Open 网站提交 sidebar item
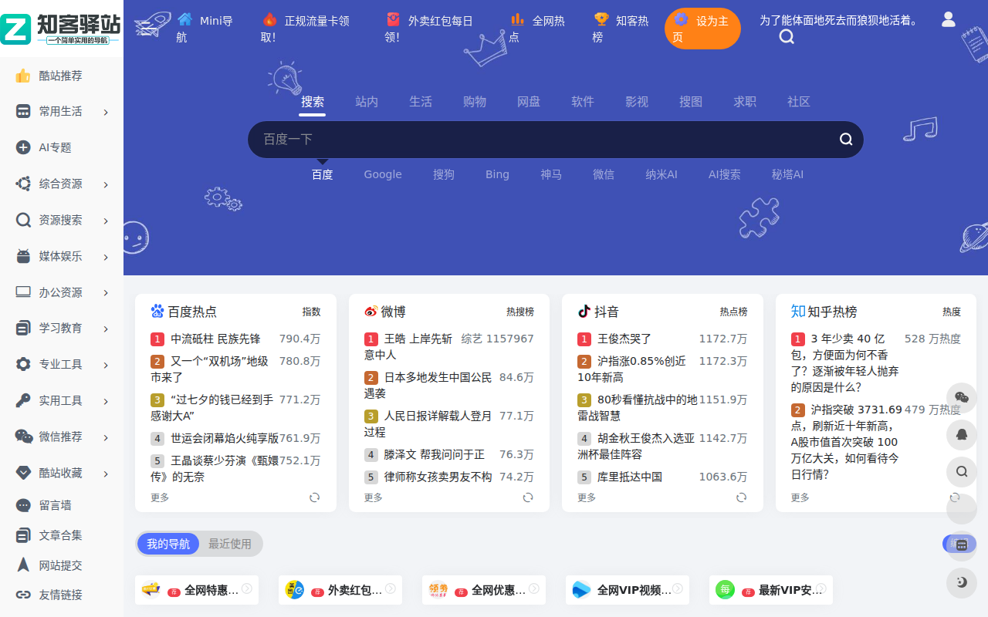Screen dimensions: 988x617 click(x=61, y=565)
